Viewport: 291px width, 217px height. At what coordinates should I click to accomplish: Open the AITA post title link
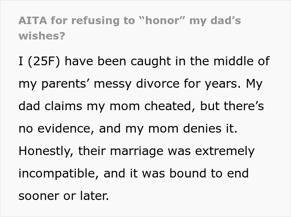pyautogui.click(x=130, y=28)
